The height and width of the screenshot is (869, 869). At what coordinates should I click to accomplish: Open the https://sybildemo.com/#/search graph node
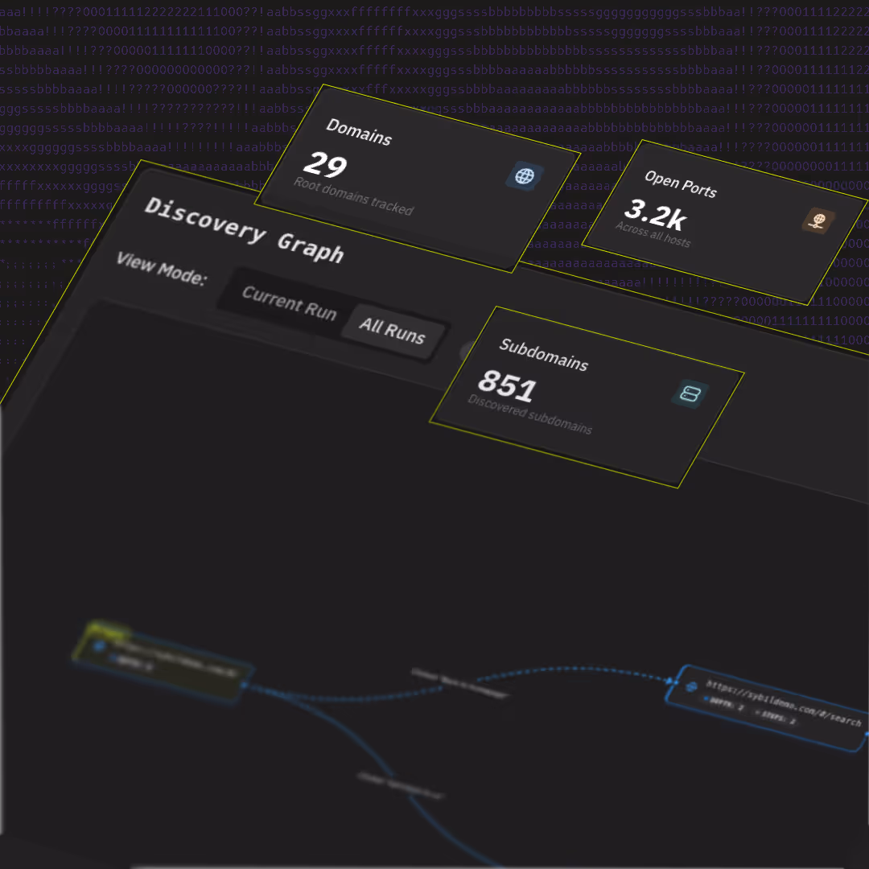click(768, 708)
